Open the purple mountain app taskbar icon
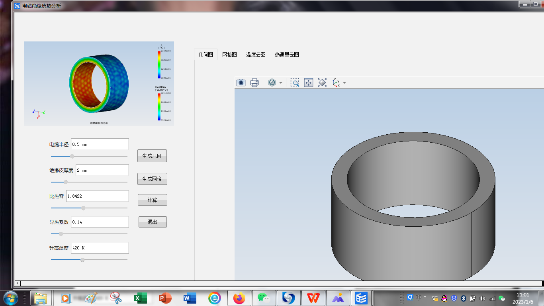544x306 pixels. [338, 298]
